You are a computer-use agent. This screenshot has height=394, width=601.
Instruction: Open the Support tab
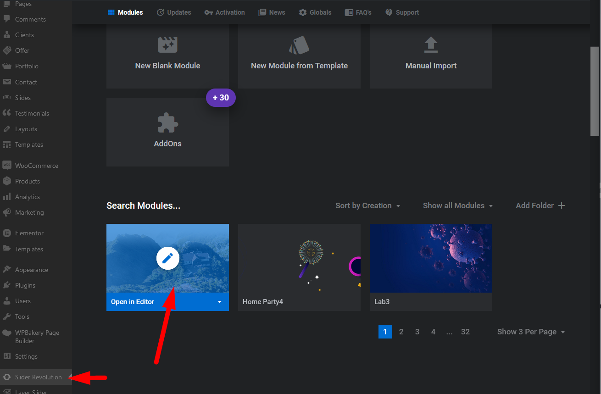(402, 12)
